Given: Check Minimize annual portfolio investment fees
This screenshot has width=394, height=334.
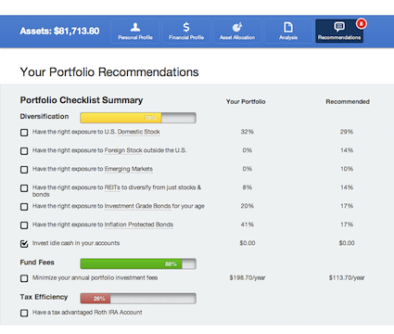Looking at the screenshot, I should pyautogui.click(x=24, y=278).
